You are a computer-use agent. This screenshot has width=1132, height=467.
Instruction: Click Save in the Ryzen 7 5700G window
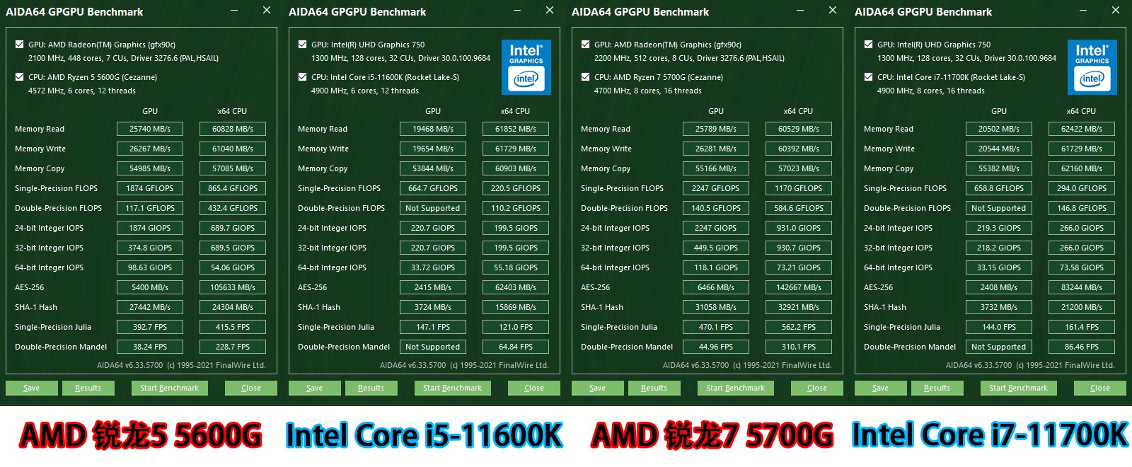pyautogui.click(x=597, y=388)
